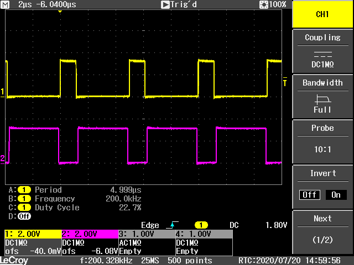Set Invert to On
The height and width of the screenshot is (265, 354).
click(336, 195)
